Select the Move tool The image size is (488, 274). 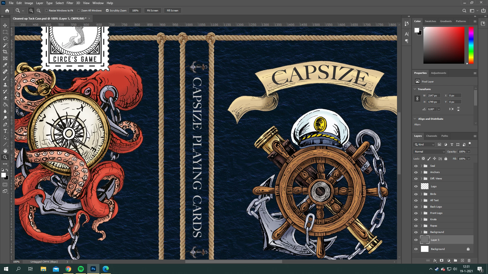(x=5, y=25)
